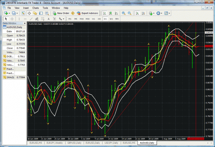Open the Charts menu
The width and height of the screenshot is (215, 147).
pyautogui.click(x=35, y=8)
